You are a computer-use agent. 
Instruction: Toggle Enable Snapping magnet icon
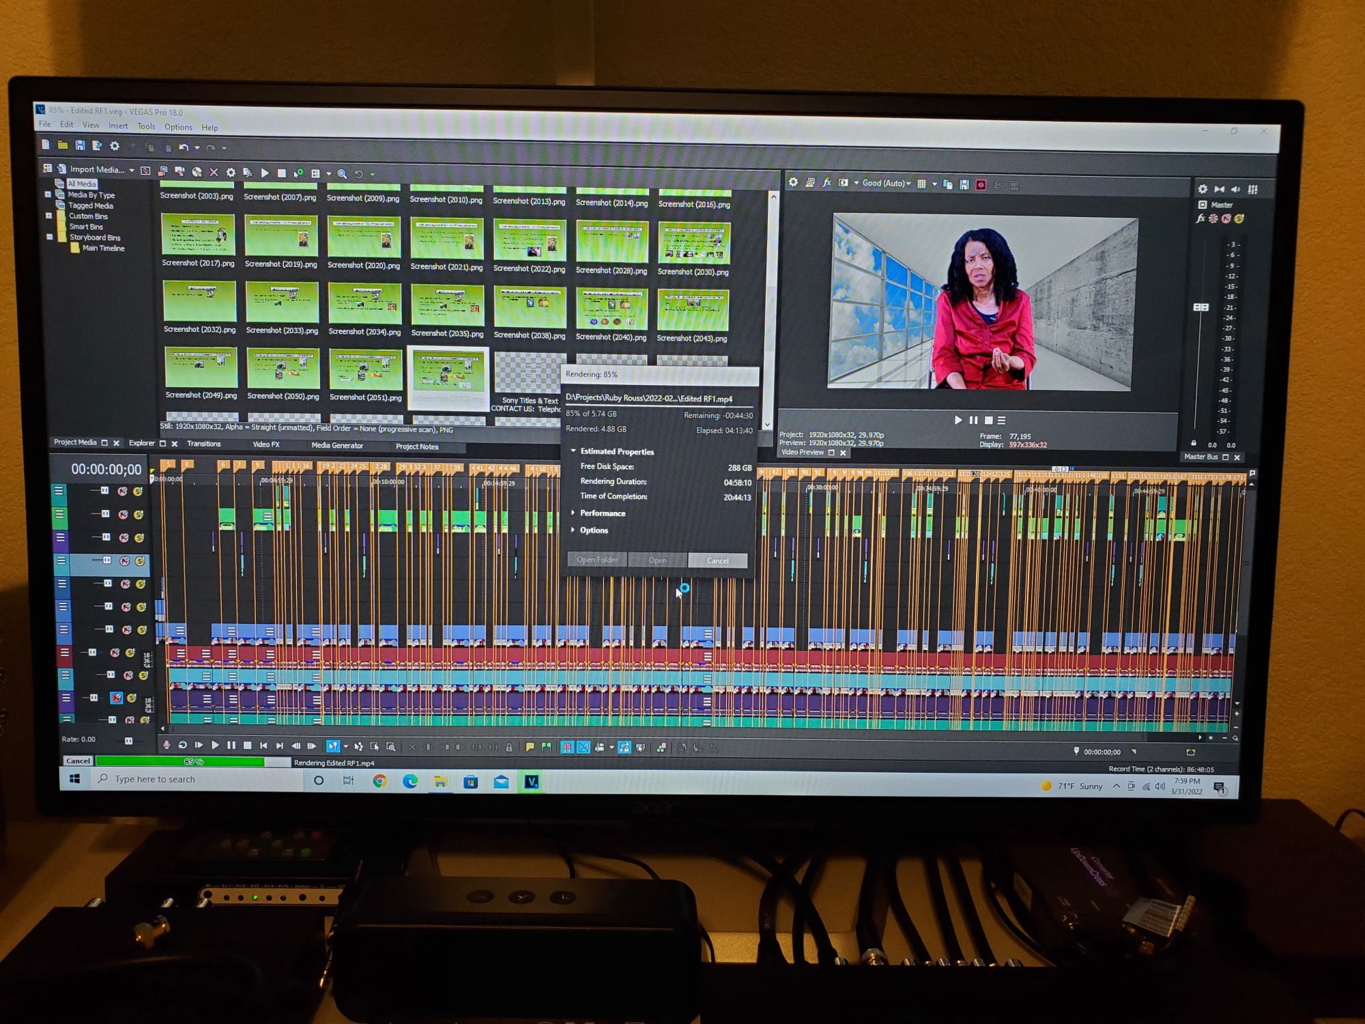[x=566, y=748]
